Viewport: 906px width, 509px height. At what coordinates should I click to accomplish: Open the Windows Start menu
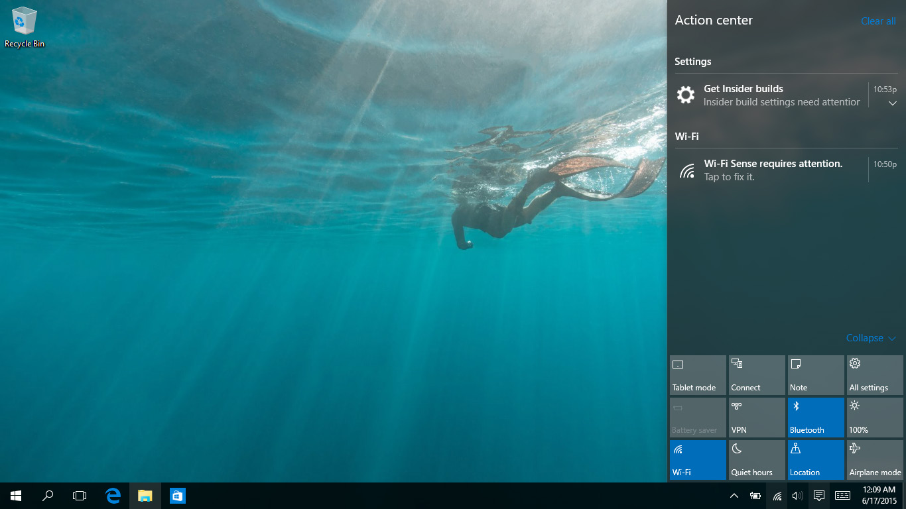click(x=16, y=496)
